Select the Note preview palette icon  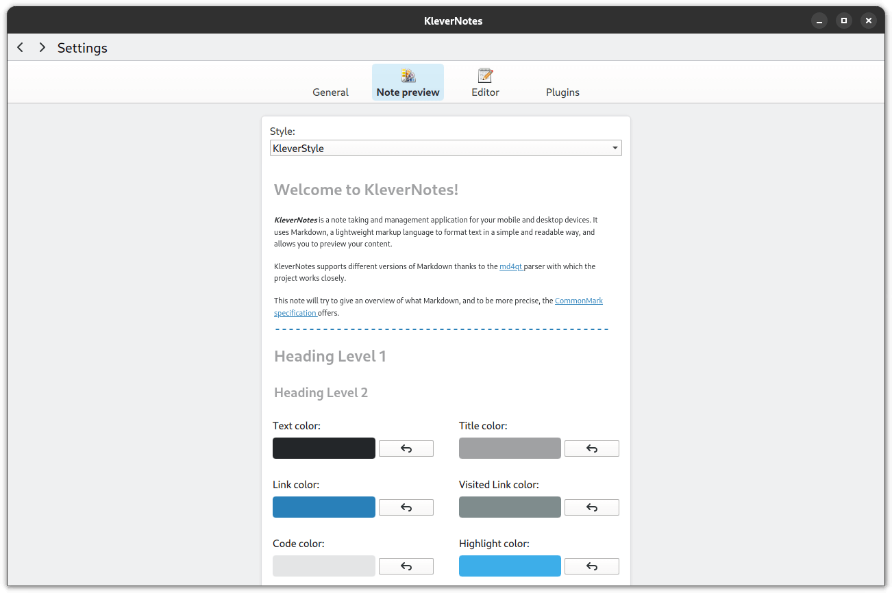coord(408,75)
